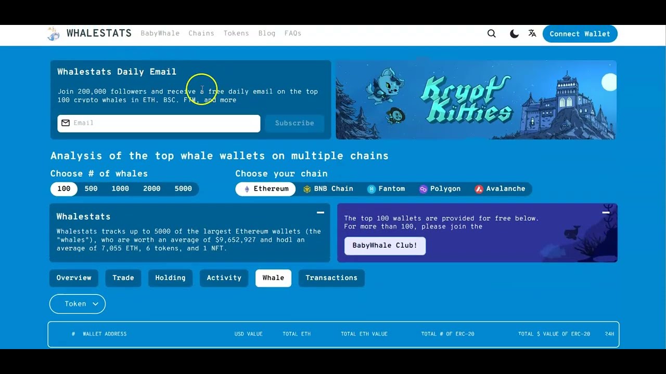Image resolution: width=666 pixels, height=374 pixels.
Task: Click the # column header
Action: pyautogui.click(x=73, y=334)
